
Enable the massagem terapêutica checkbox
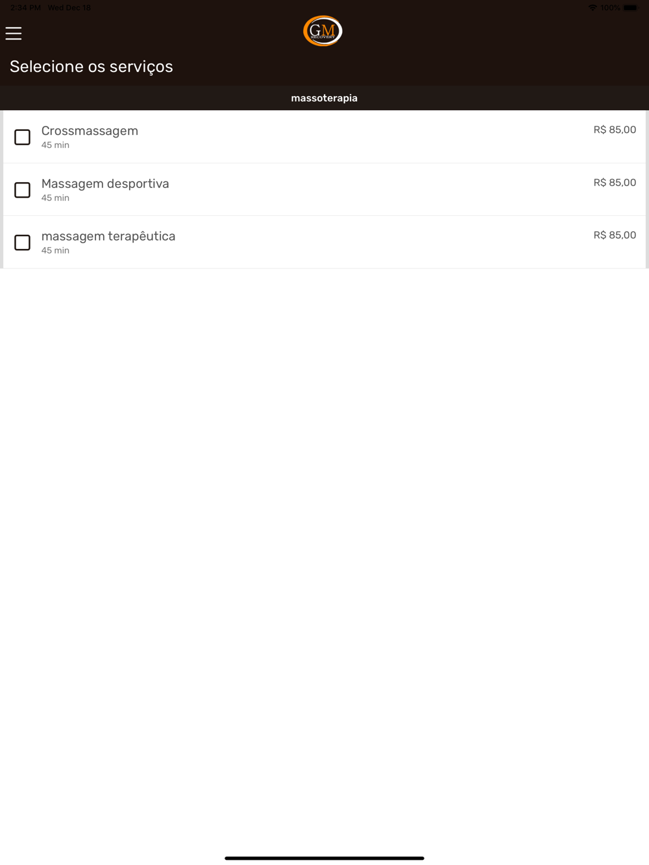tap(22, 243)
